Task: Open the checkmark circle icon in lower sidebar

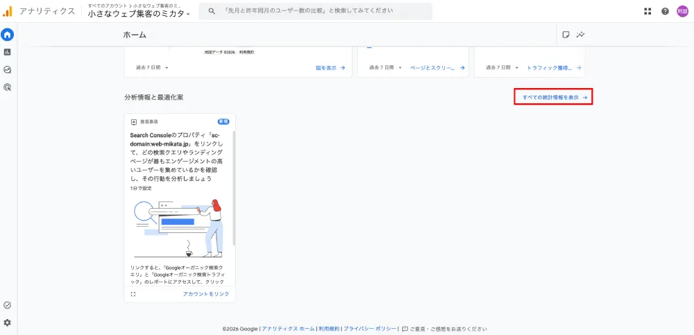Action: pos(7,305)
